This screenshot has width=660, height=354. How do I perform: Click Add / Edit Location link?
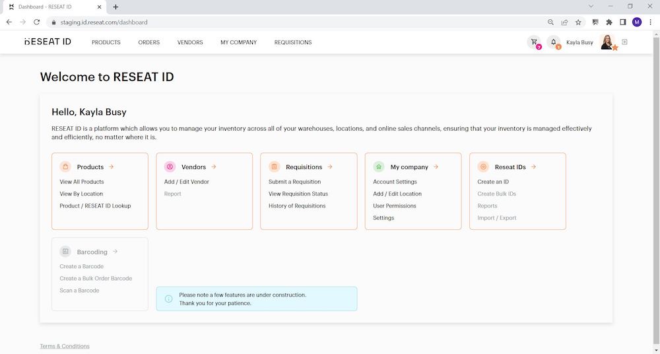[x=397, y=194]
